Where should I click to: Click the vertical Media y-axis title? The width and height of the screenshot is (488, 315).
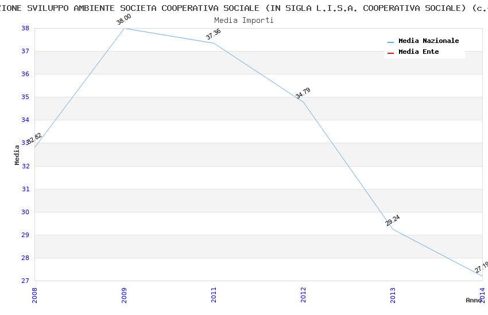17,155
